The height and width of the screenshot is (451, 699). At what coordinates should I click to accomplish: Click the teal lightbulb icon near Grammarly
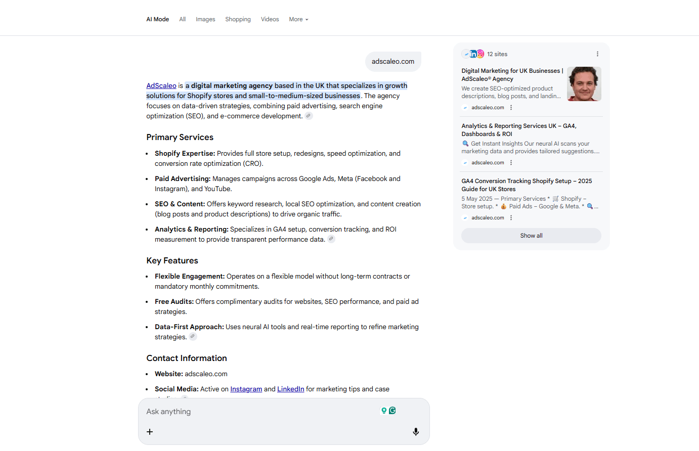[384, 411]
